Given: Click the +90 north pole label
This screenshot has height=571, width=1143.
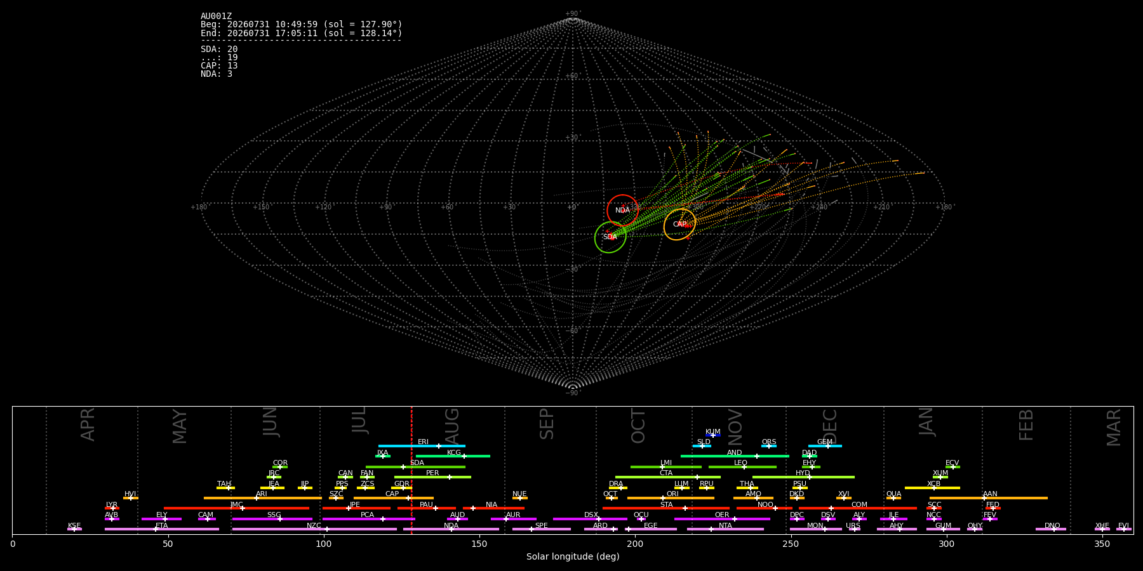Looking at the screenshot, I should click(x=572, y=14).
